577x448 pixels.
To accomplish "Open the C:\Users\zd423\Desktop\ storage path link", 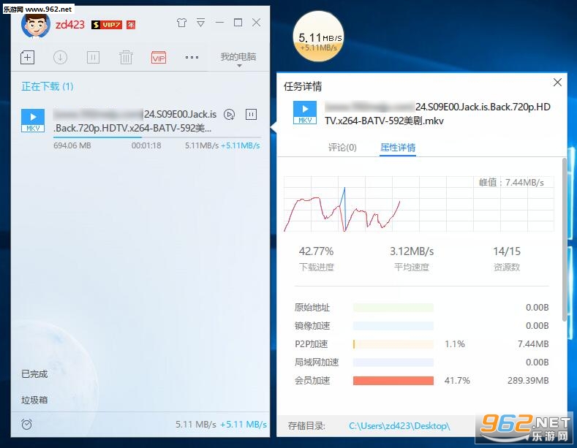I will tap(399, 426).
